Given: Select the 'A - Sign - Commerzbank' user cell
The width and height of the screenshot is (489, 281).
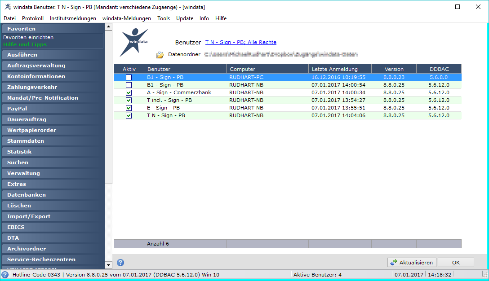Looking at the screenshot, I should (x=185, y=92).
